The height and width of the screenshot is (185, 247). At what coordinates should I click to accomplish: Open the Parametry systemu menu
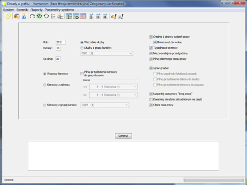(x=59, y=10)
